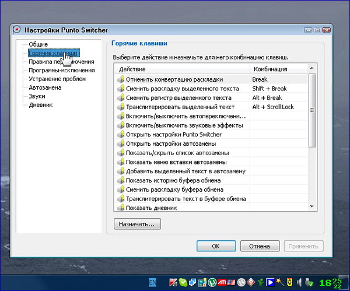This screenshot has height=291, width=350.
Task: Click the list scrollbar down arrow
Action: click(x=312, y=206)
